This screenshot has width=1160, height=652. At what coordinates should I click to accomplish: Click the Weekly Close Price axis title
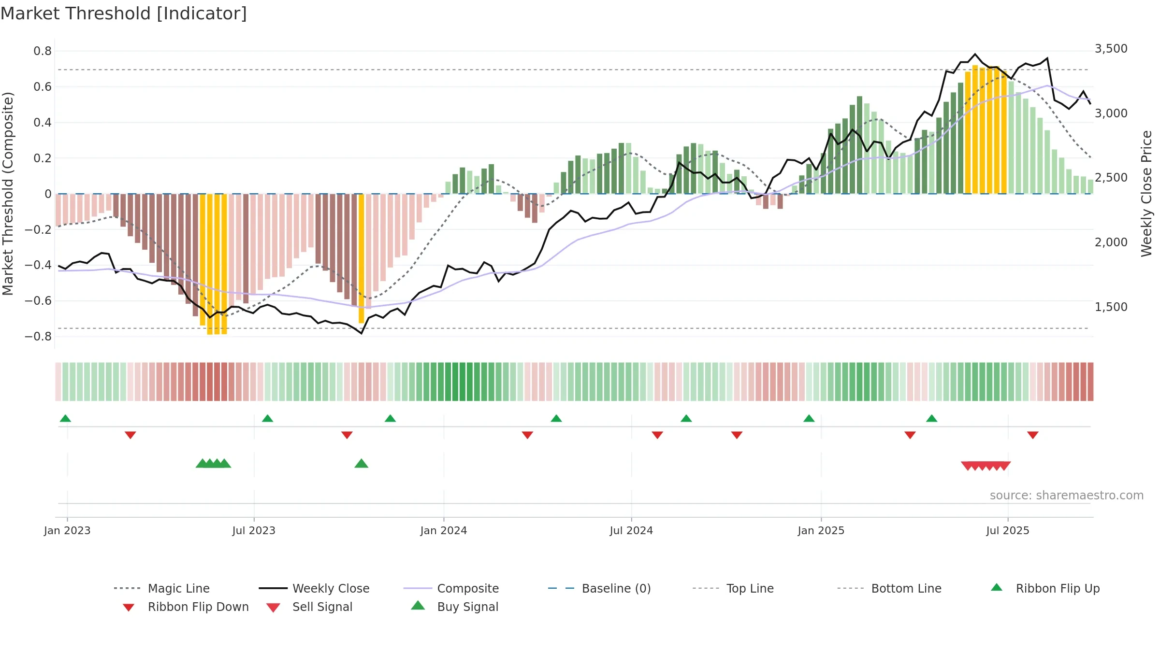tap(1146, 193)
